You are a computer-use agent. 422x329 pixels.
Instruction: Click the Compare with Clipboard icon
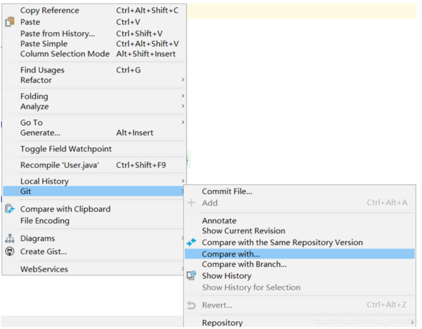click(9, 209)
